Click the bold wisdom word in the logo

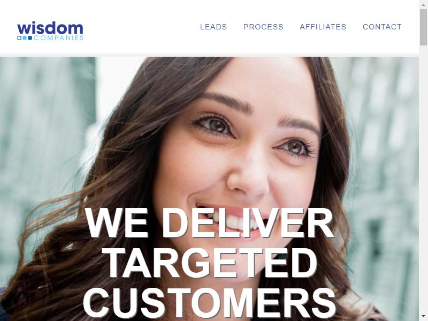(50, 28)
